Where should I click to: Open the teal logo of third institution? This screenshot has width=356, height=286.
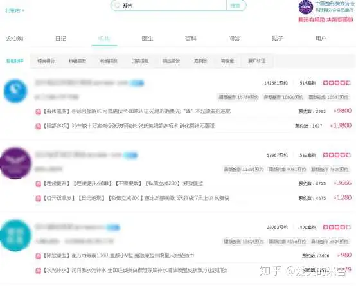pos(15,235)
